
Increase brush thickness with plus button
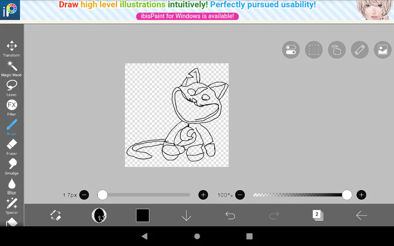203,195
